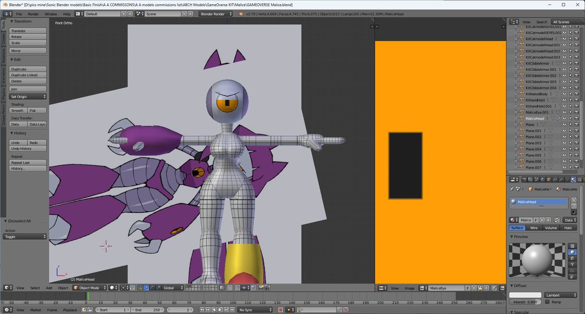The height and width of the screenshot is (314, 585).
Task: Open the Window menu
Action: pyautogui.click(x=51, y=14)
